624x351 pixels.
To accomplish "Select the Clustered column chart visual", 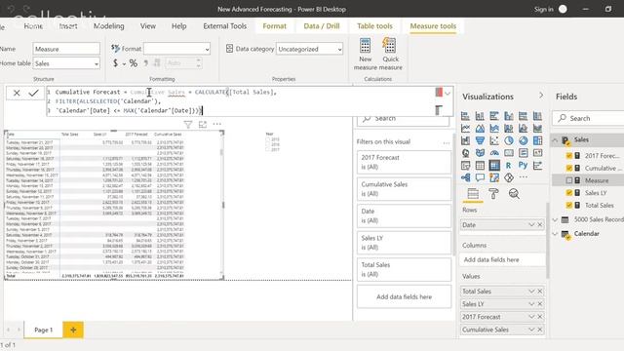I will click(509, 116).
